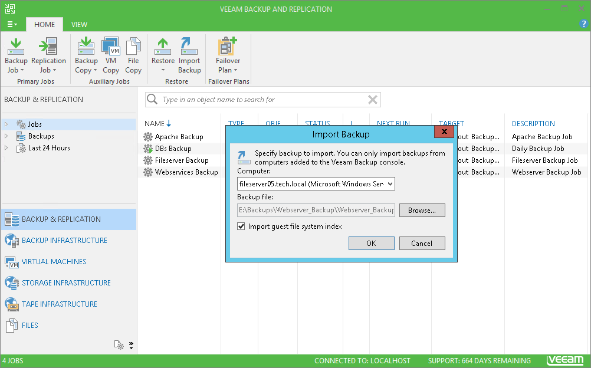This screenshot has height=368, width=591.
Task: Click the search magnifier icon
Action: (x=152, y=99)
